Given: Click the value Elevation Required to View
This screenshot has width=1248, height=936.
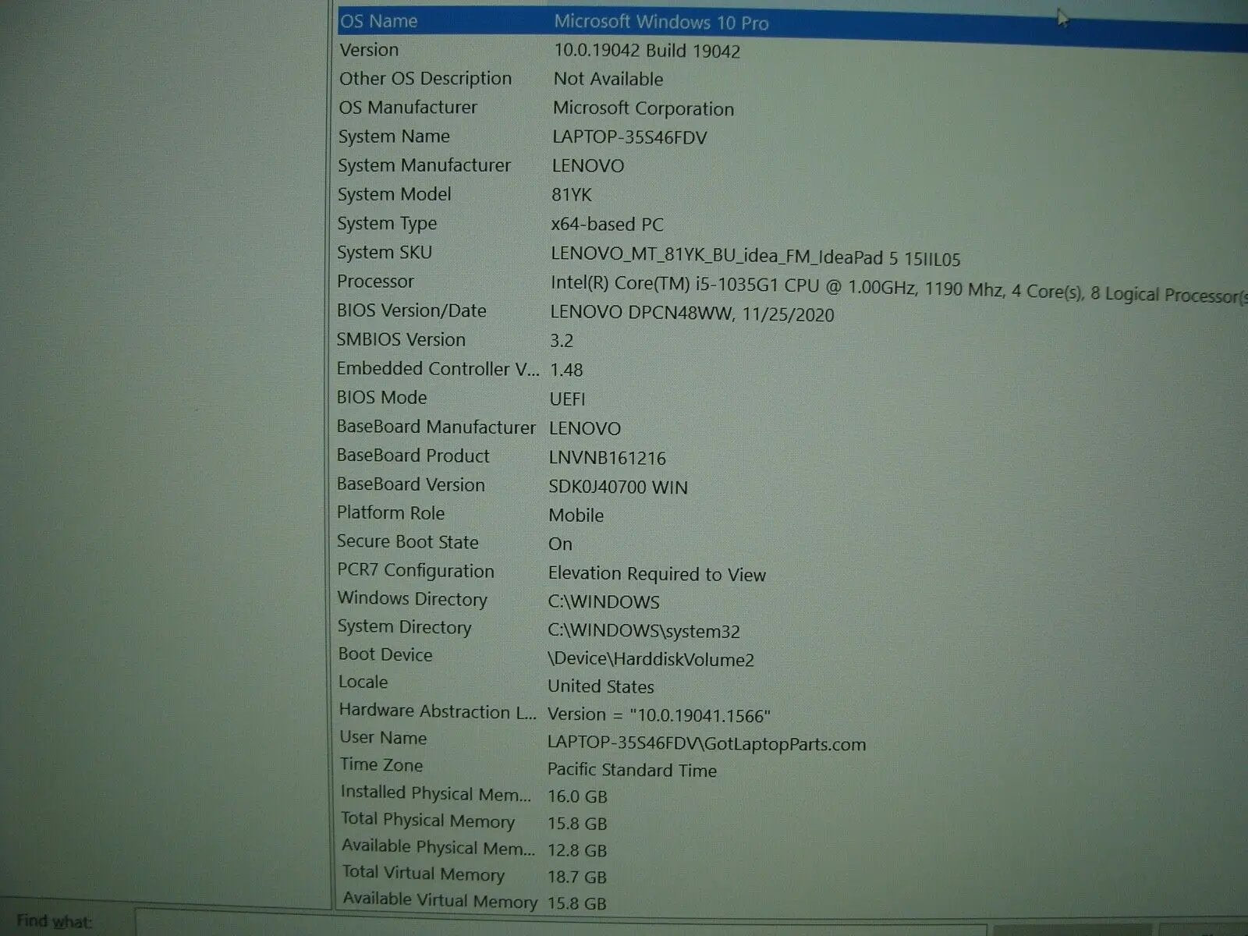Looking at the screenshot, I should (657, 574).
